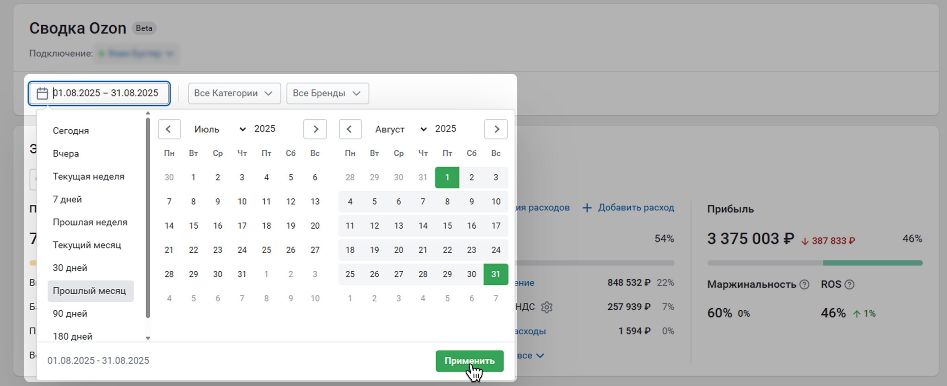Open the Все Категории dropdown
Image resolution: width=947 pixels, height=386 pixels.
click(x=234, y=93)
